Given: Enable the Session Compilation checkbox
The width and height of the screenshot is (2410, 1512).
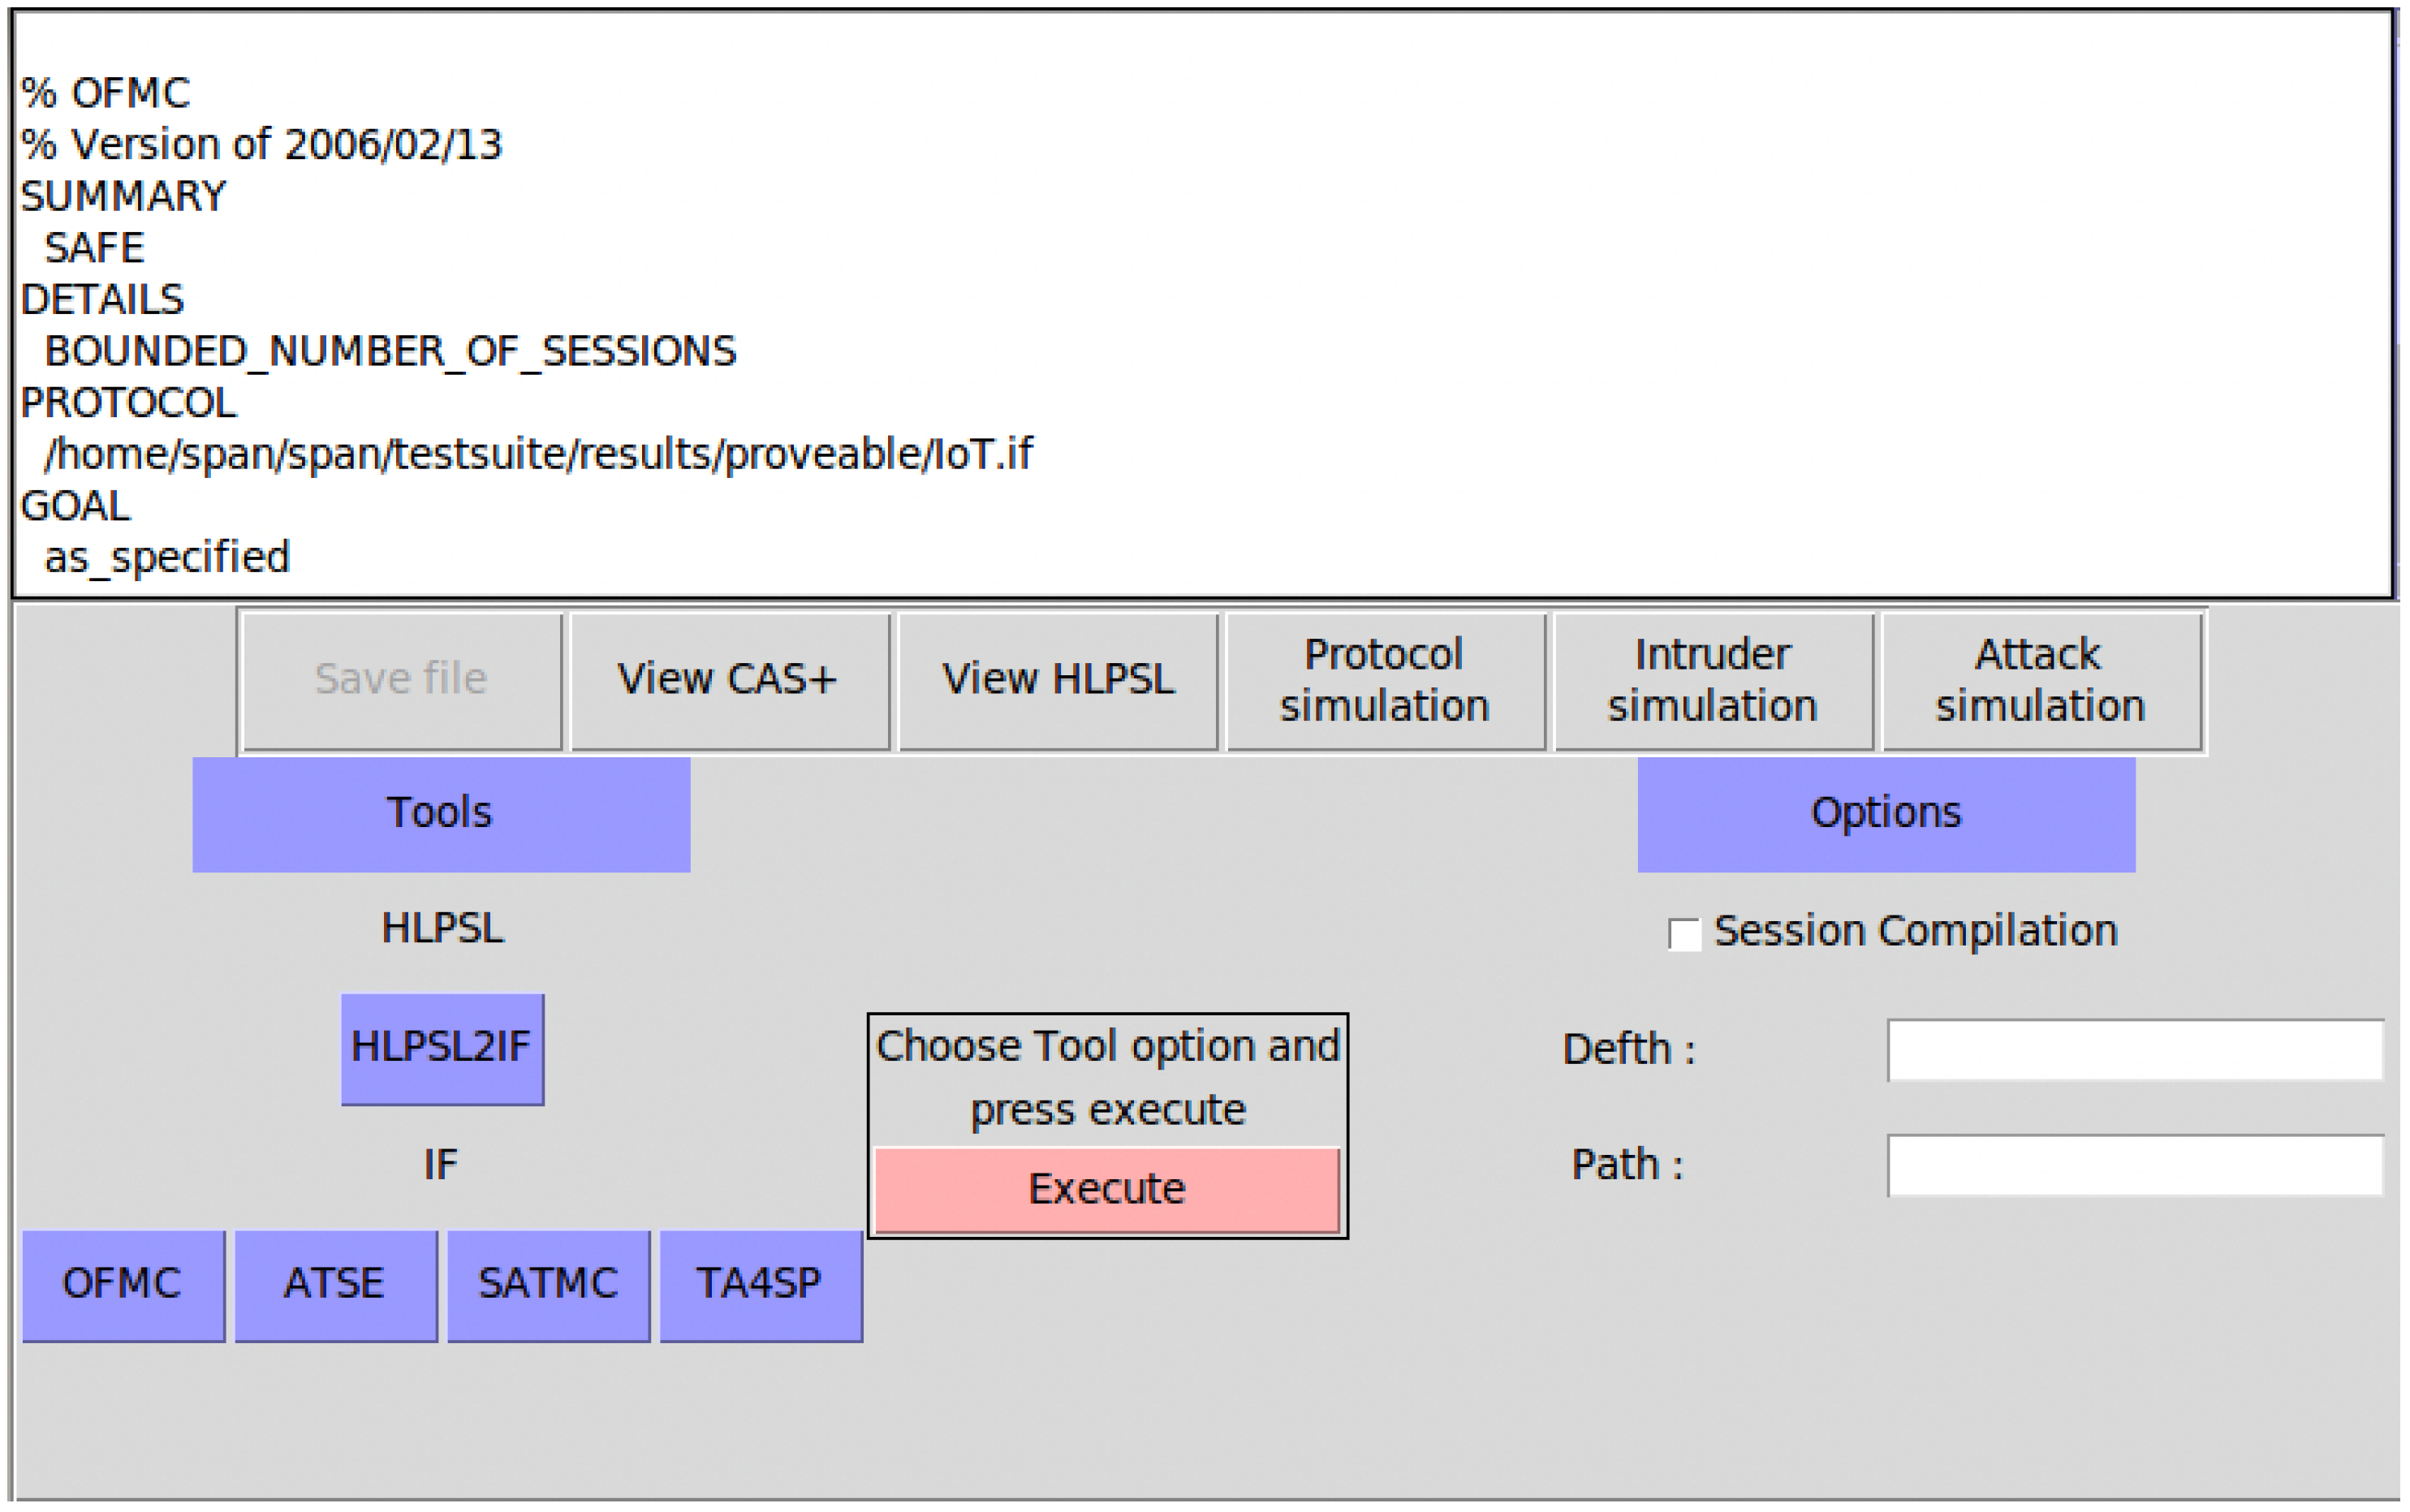Looking at the screenshot, I should [x=1684, y=934].
